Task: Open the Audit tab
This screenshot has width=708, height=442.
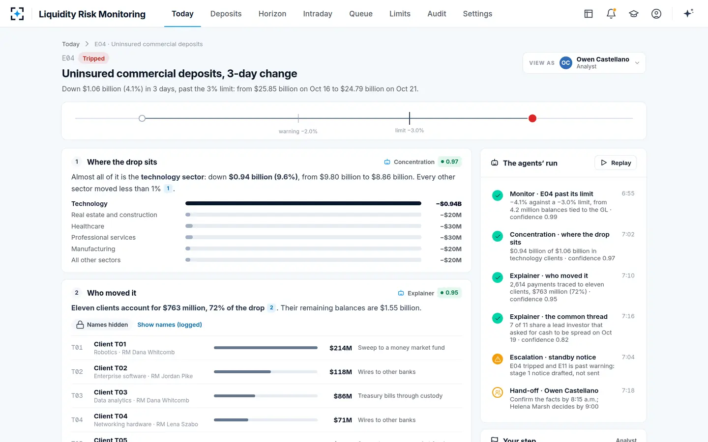Action: [x=437, y=14]
